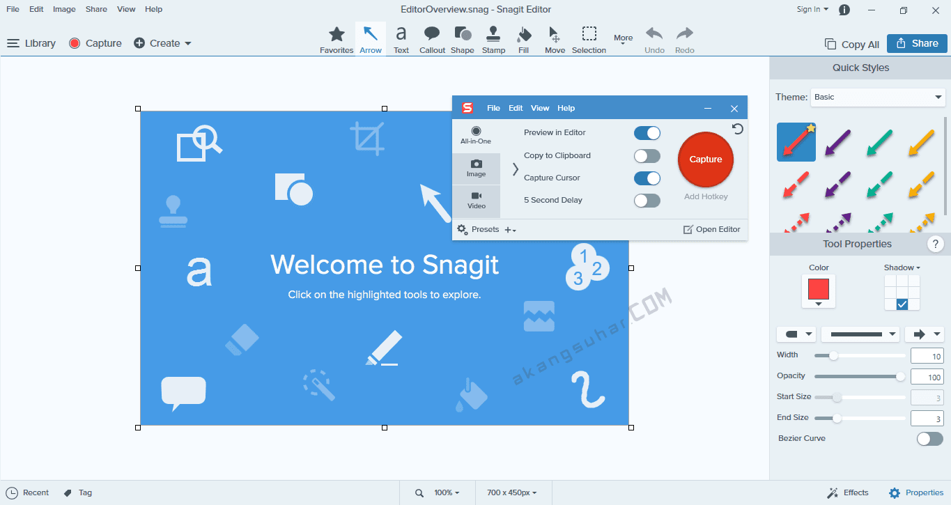Viewport: 951px width, 505px height.
Task: Expand the capture settings chevron
Action: (515, 169)
